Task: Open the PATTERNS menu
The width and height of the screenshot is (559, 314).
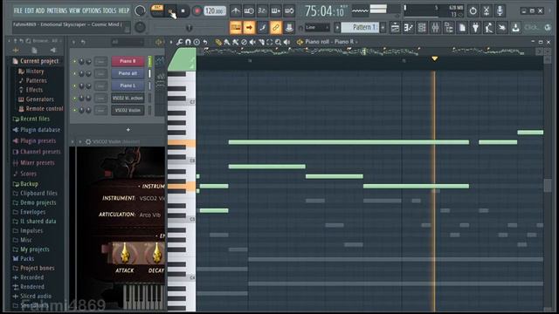Action: [57, 10]
